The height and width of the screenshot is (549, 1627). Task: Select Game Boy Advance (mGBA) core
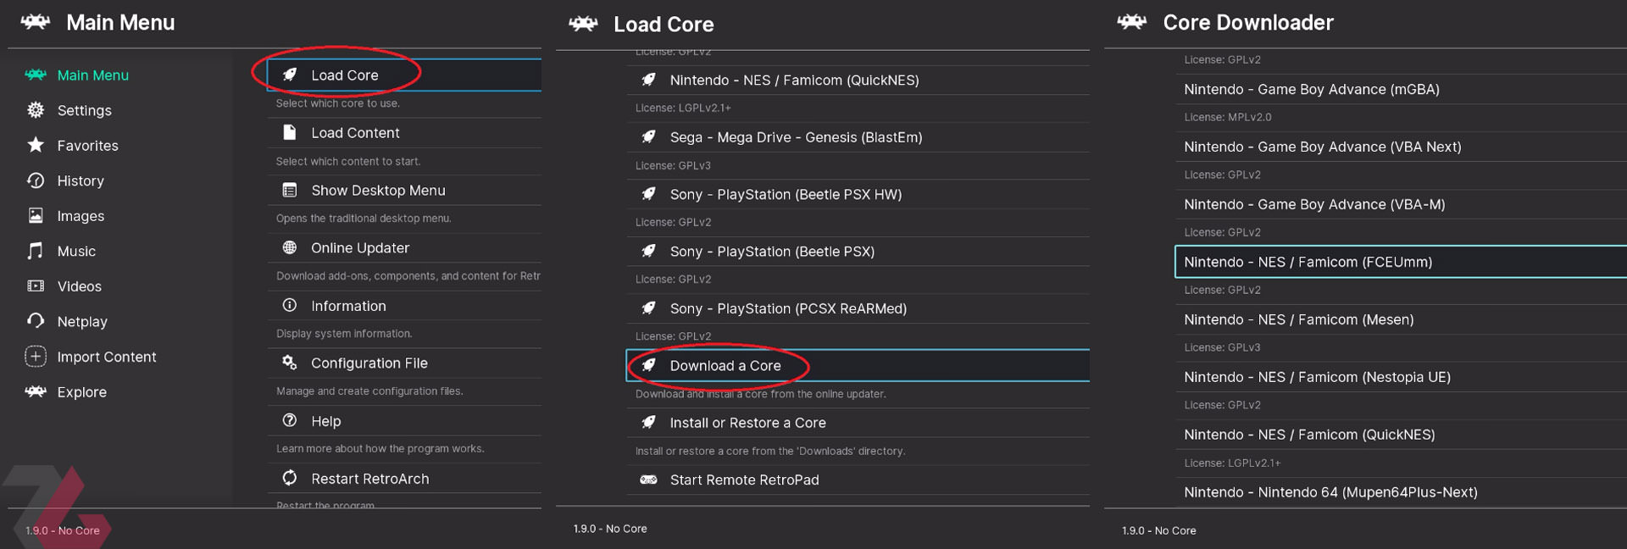[x=1401, y=89]
